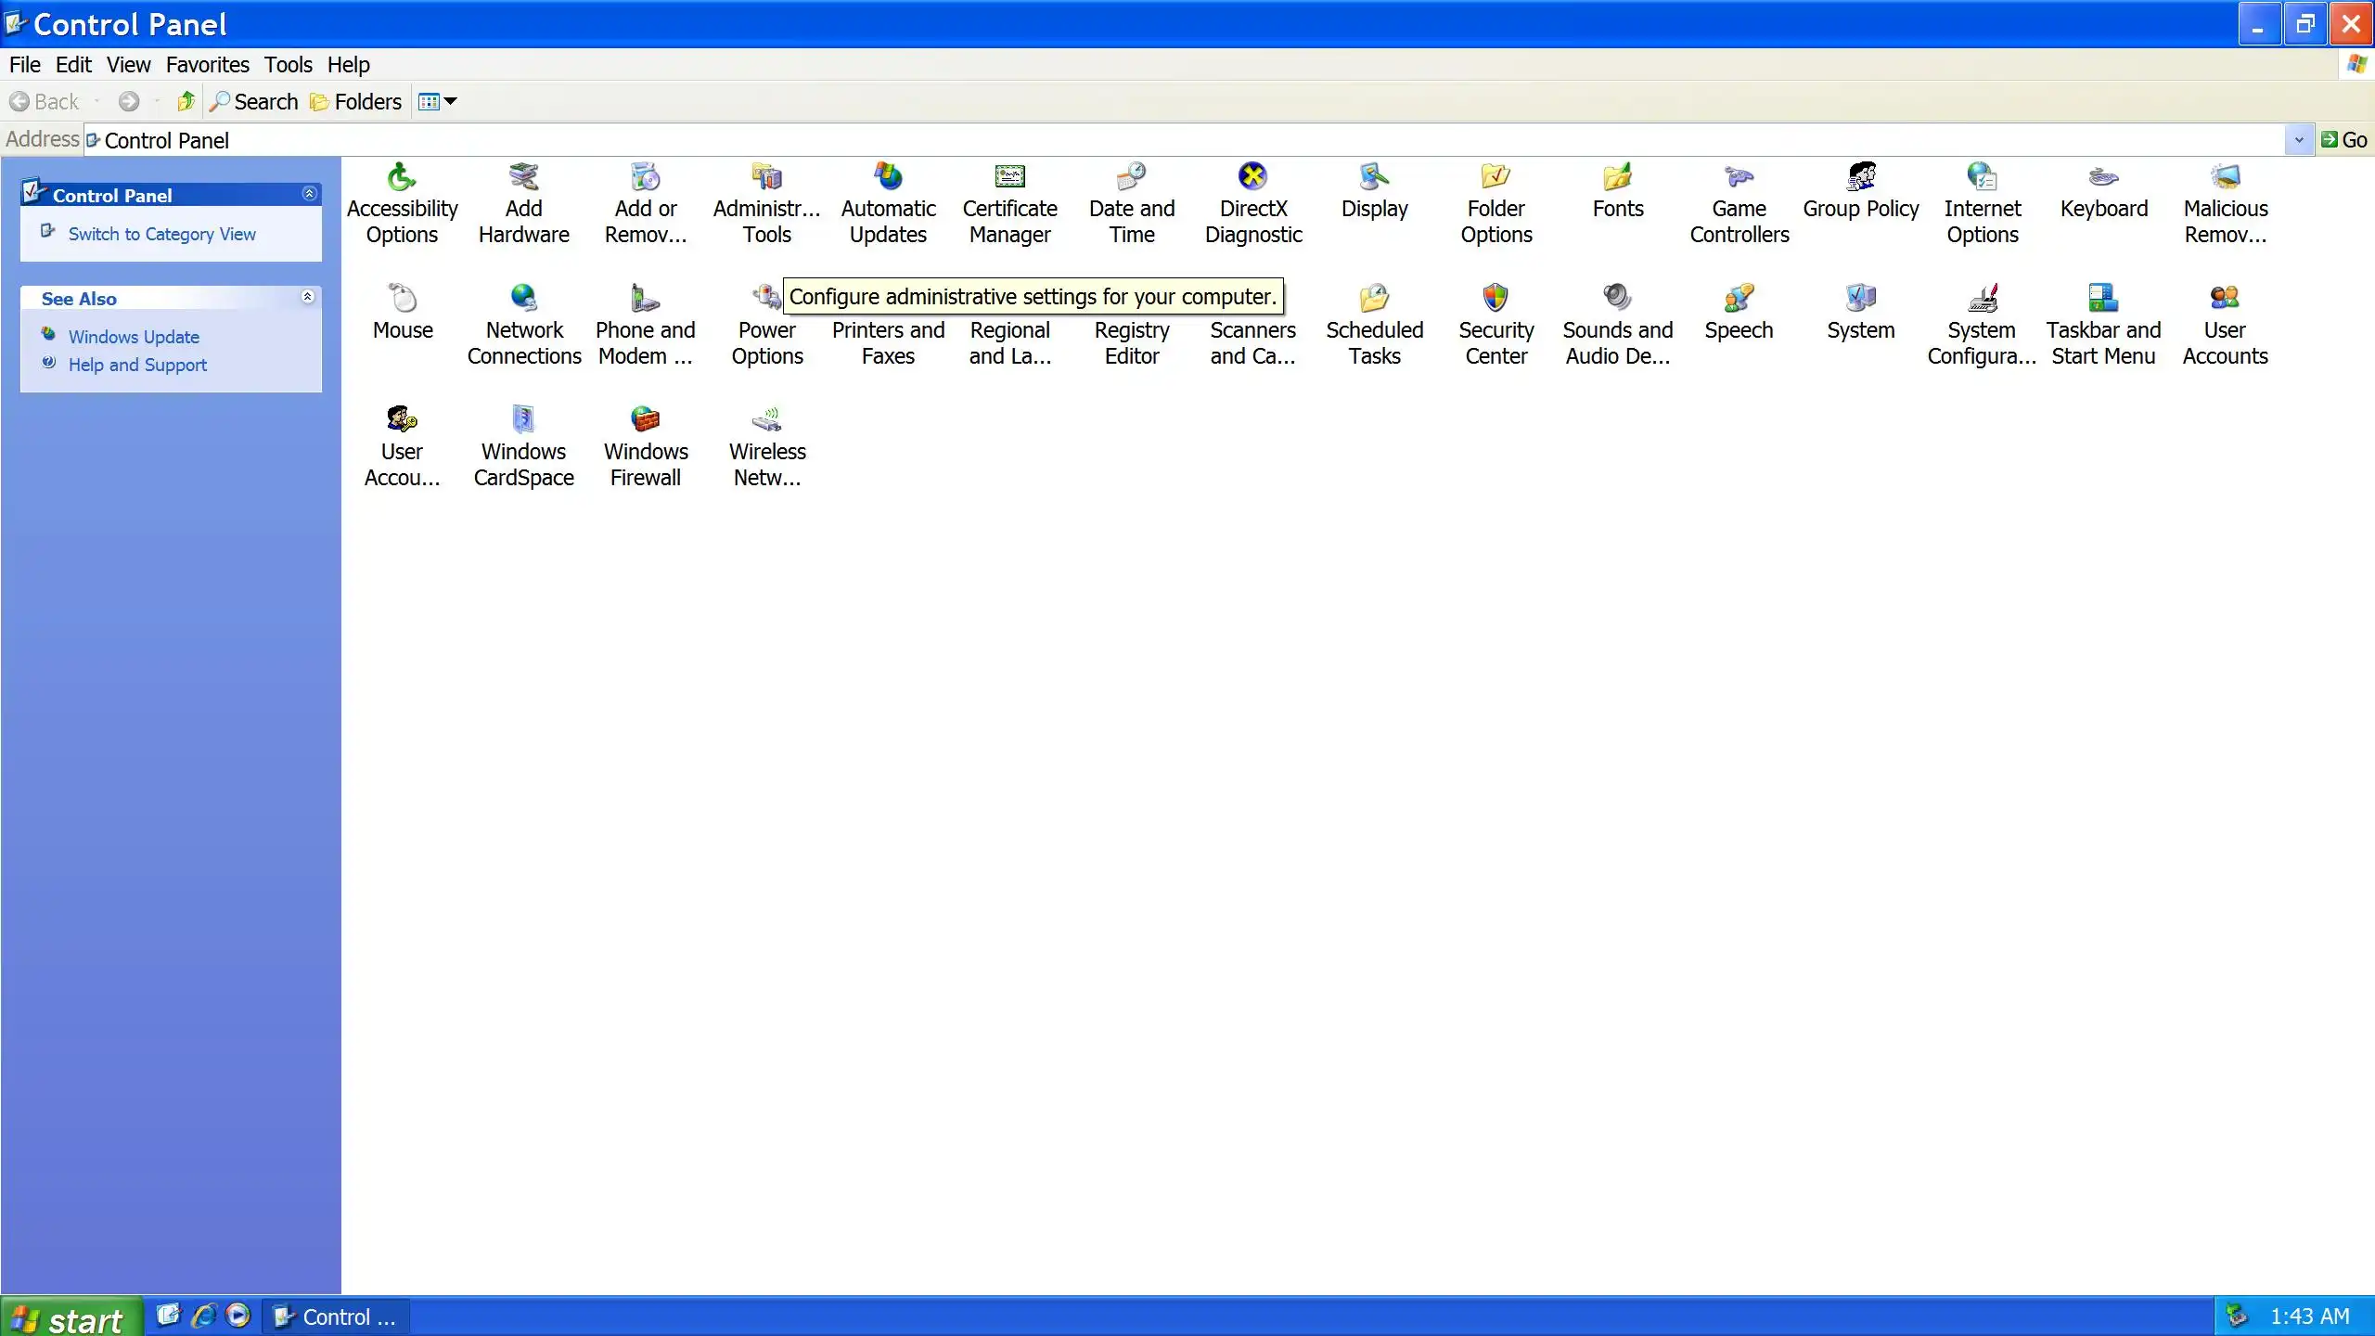Open the Tools menu

click(x=288, y=65)
